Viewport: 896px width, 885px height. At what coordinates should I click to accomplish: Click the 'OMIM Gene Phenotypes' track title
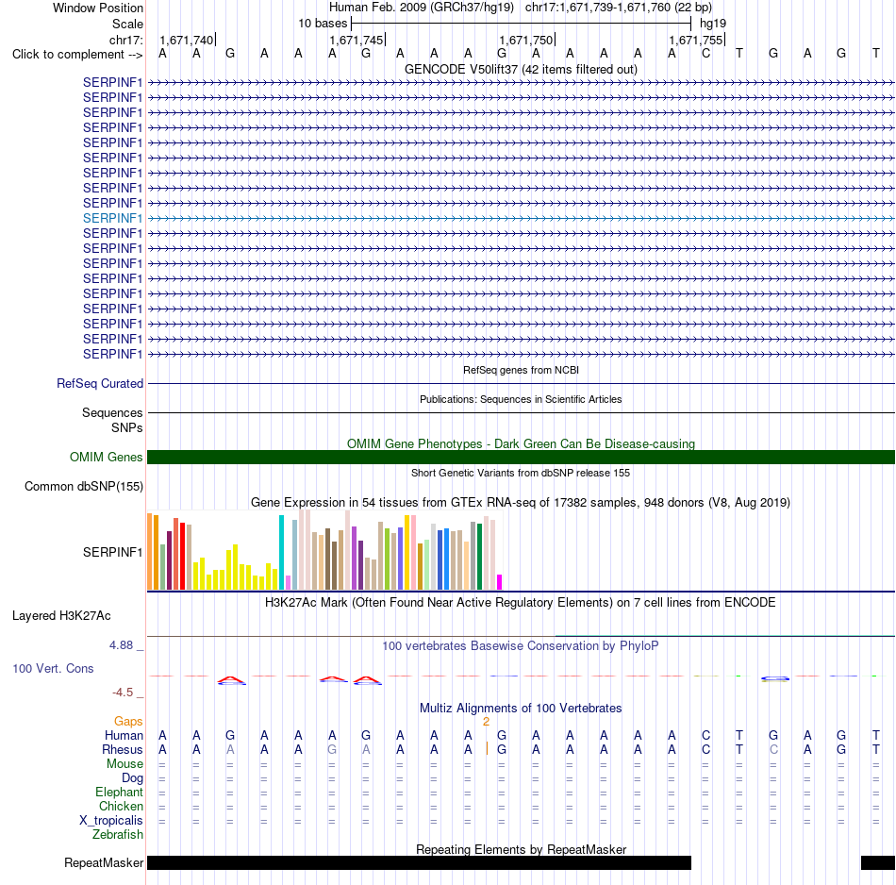[521, 443]
